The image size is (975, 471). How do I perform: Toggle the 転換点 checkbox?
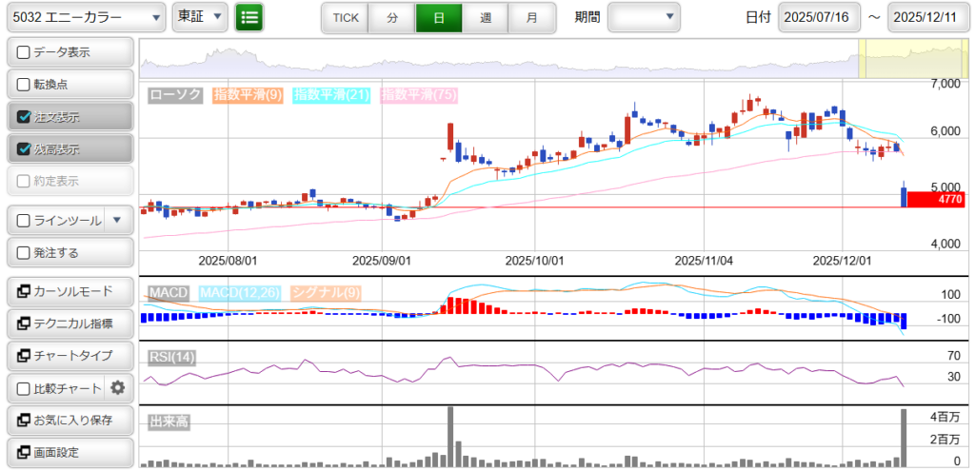click(25, 84)
